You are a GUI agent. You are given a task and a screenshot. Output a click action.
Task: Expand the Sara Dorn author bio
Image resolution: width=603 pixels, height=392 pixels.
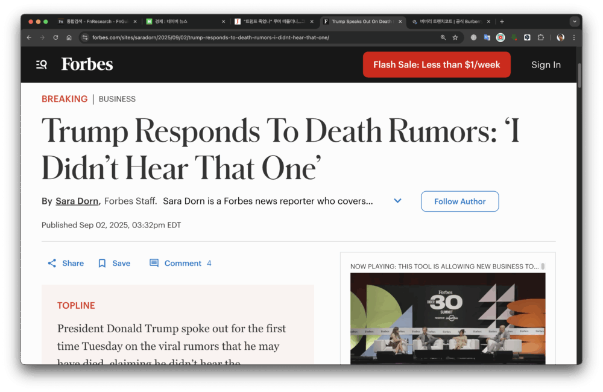397,201
